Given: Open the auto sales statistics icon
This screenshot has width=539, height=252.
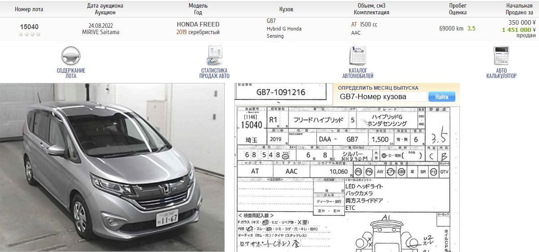Looking at the screenshot, I should tap(215, 56).
